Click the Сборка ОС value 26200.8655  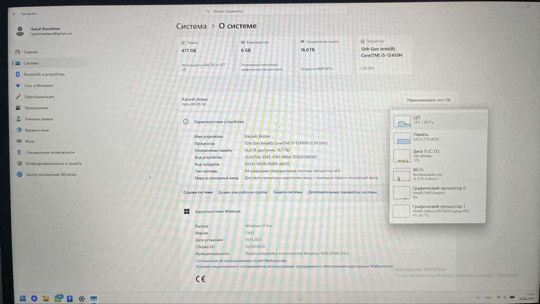255,247
